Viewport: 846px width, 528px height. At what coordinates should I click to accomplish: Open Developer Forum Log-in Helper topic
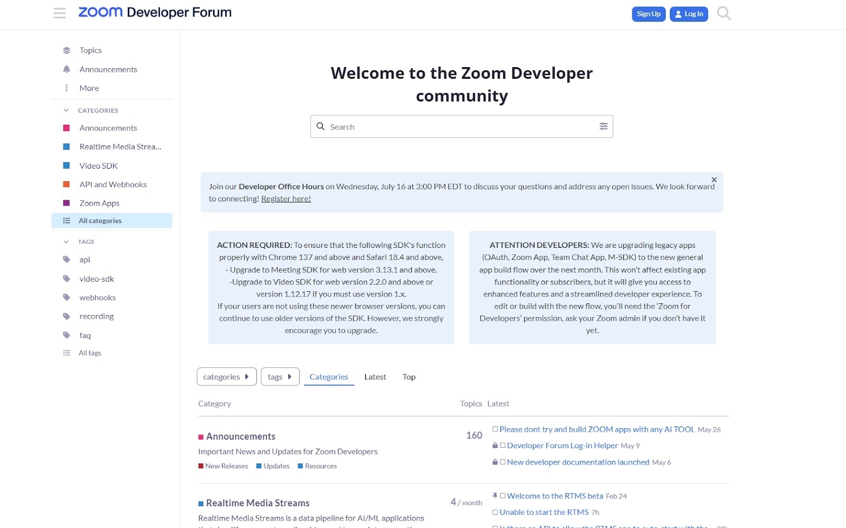point(562,446)
